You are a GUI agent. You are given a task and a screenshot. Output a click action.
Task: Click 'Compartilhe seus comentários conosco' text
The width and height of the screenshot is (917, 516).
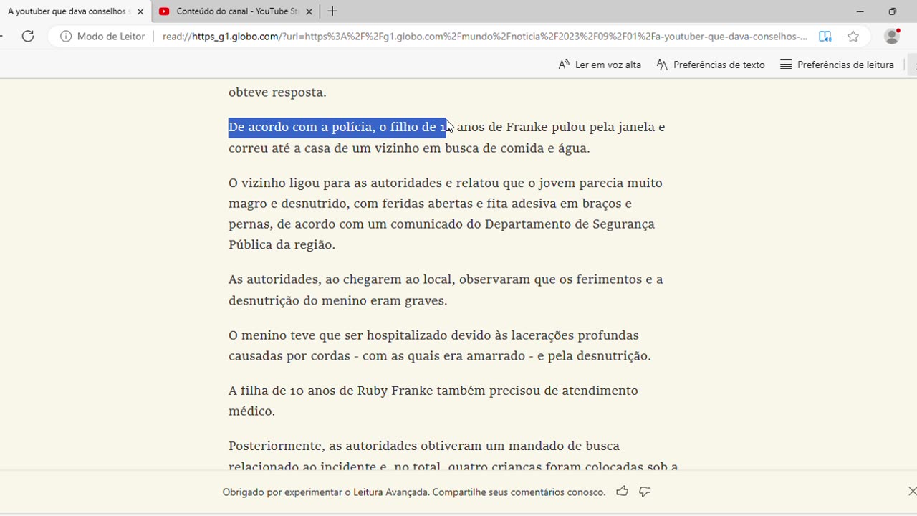[x=519, y=492]
